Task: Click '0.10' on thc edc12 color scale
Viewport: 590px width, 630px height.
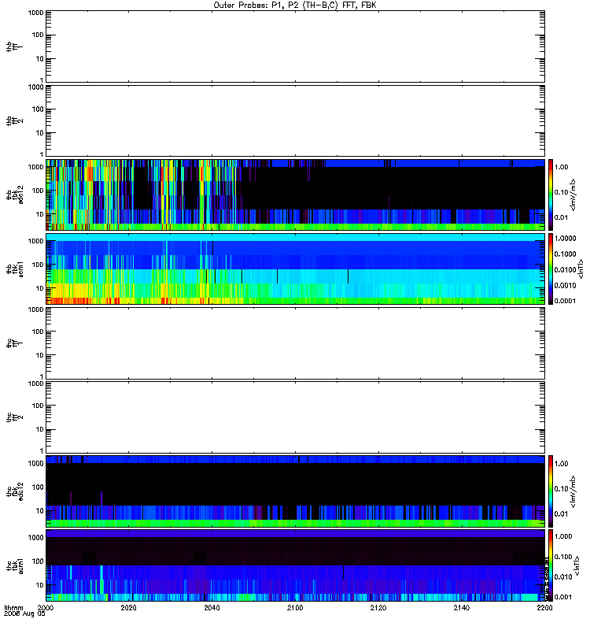Action: [x=562, y=489]
